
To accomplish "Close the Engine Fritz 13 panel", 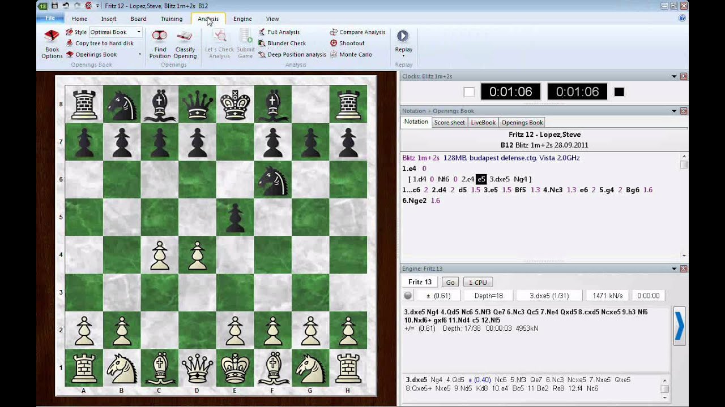I will [x=684, y=269].
